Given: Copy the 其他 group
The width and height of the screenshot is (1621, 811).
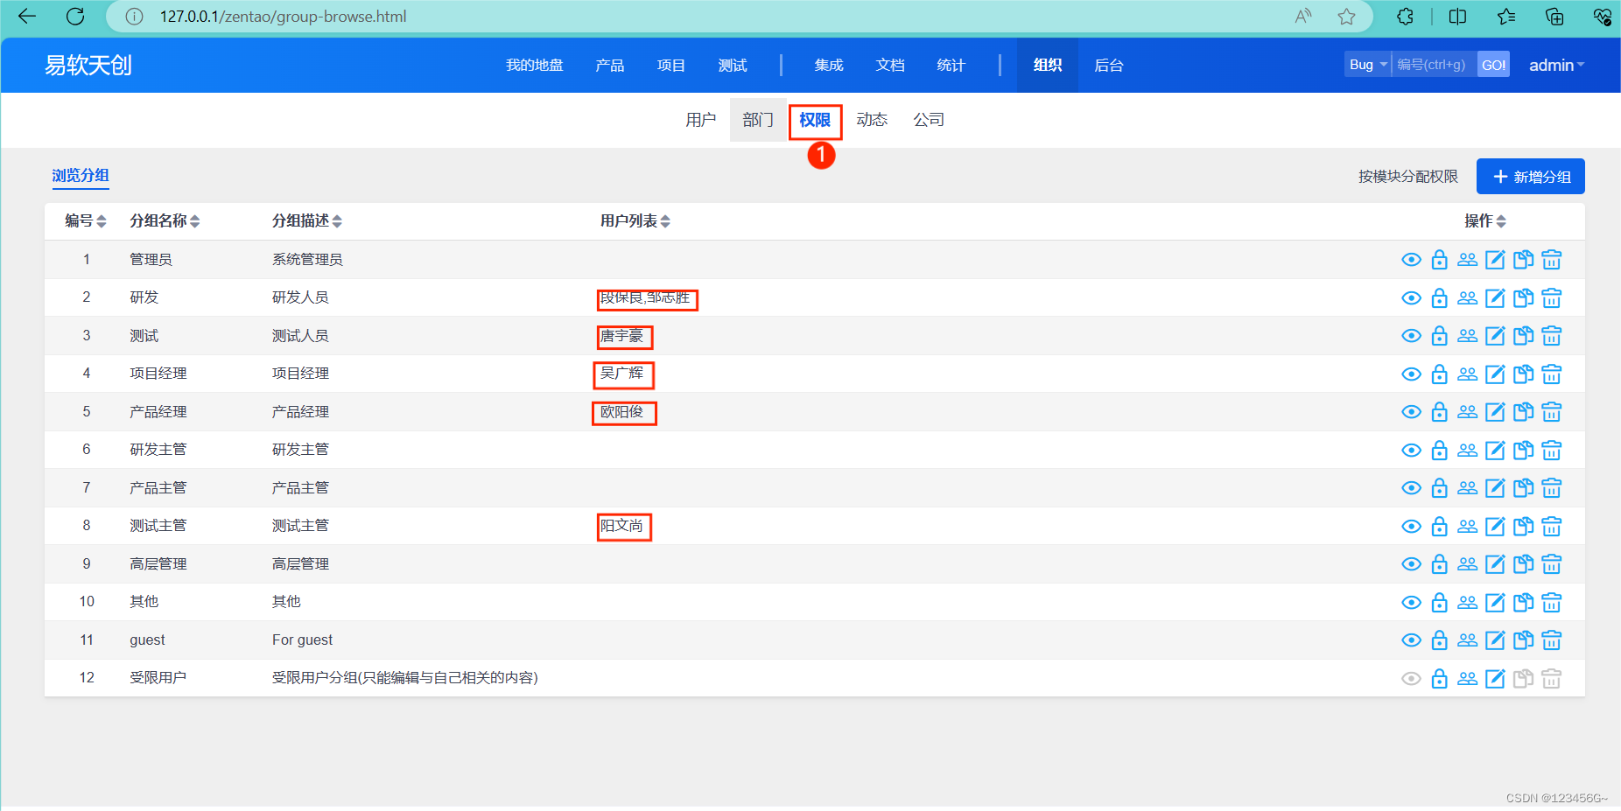Looking at the screenshot, I should point(1523,603).
